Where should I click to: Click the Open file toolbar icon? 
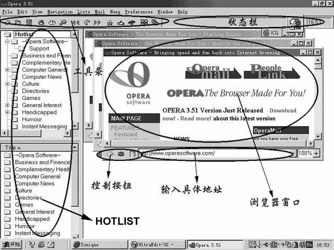(x=18, y=22)
